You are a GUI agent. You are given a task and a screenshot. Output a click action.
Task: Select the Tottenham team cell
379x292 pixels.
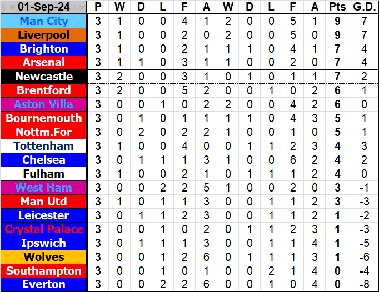(x=44, y=146)
